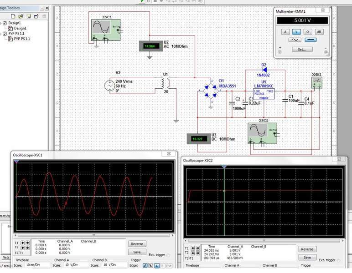The image size is (352, 273).
Task: Set multimeter to voltage mode (V)
Action: [297, 31]
